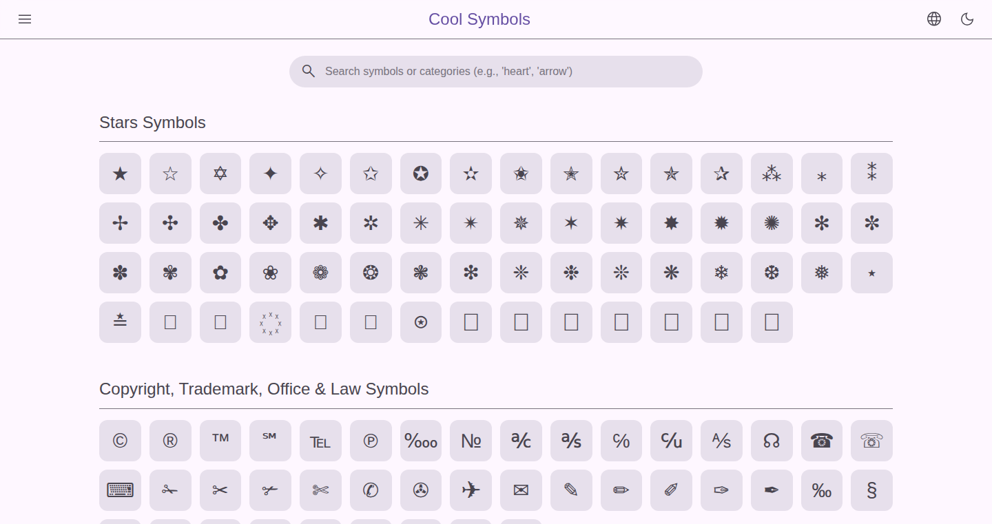Open the language globe selector
Image resolution: width=992 pixels, height=524 pixels.
[934, 19]
